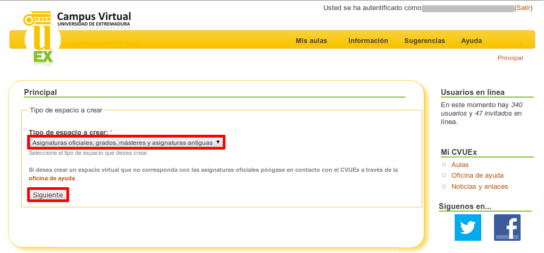The height and width of the screenshot is (253, 544).
Task: Click the Campus Virtual title text
Action: tap(94, 16)
